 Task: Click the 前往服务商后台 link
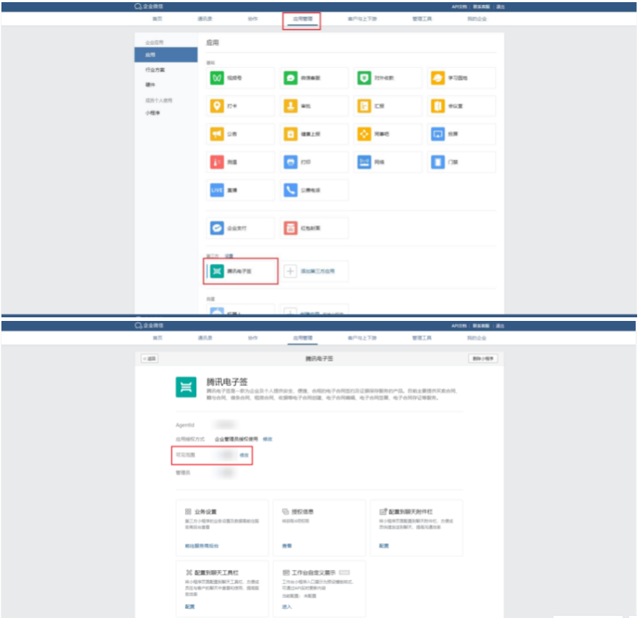click(x=202, y=546)
